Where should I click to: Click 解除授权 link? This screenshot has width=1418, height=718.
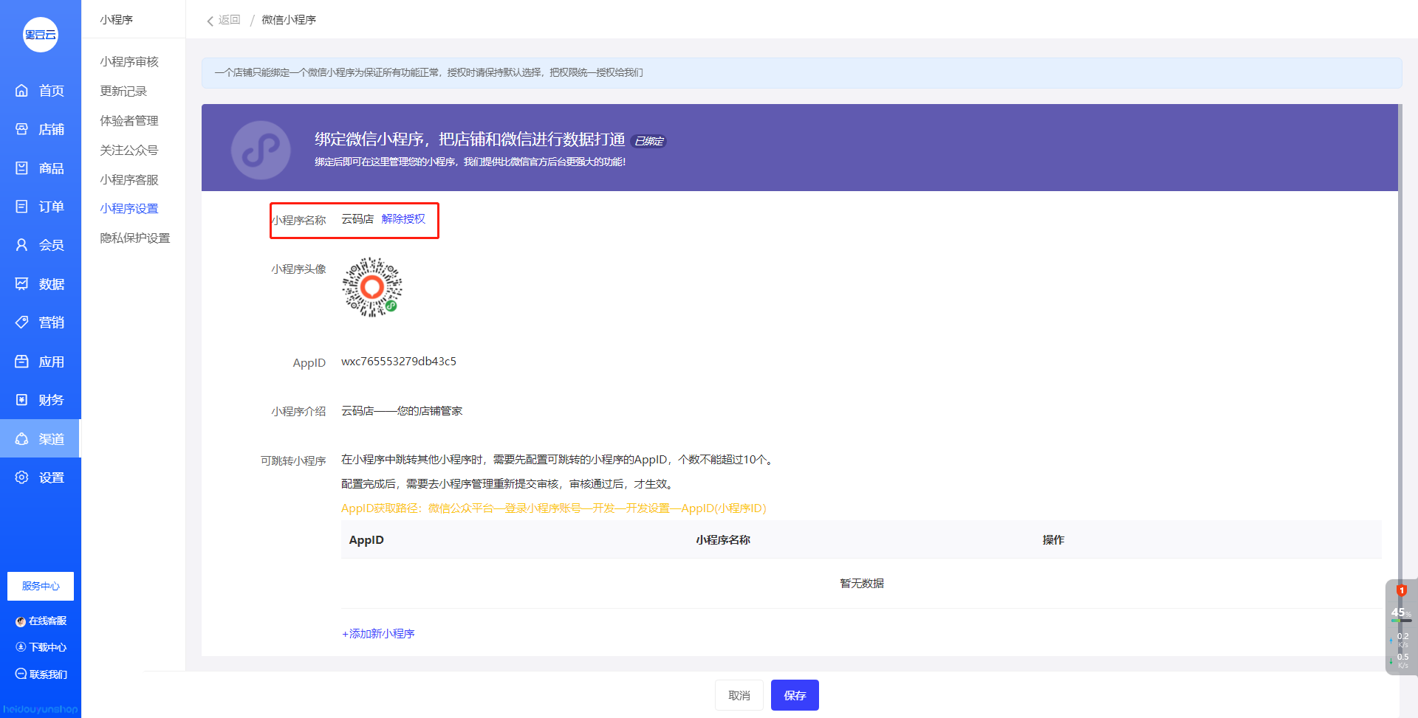tap(403, 219)
